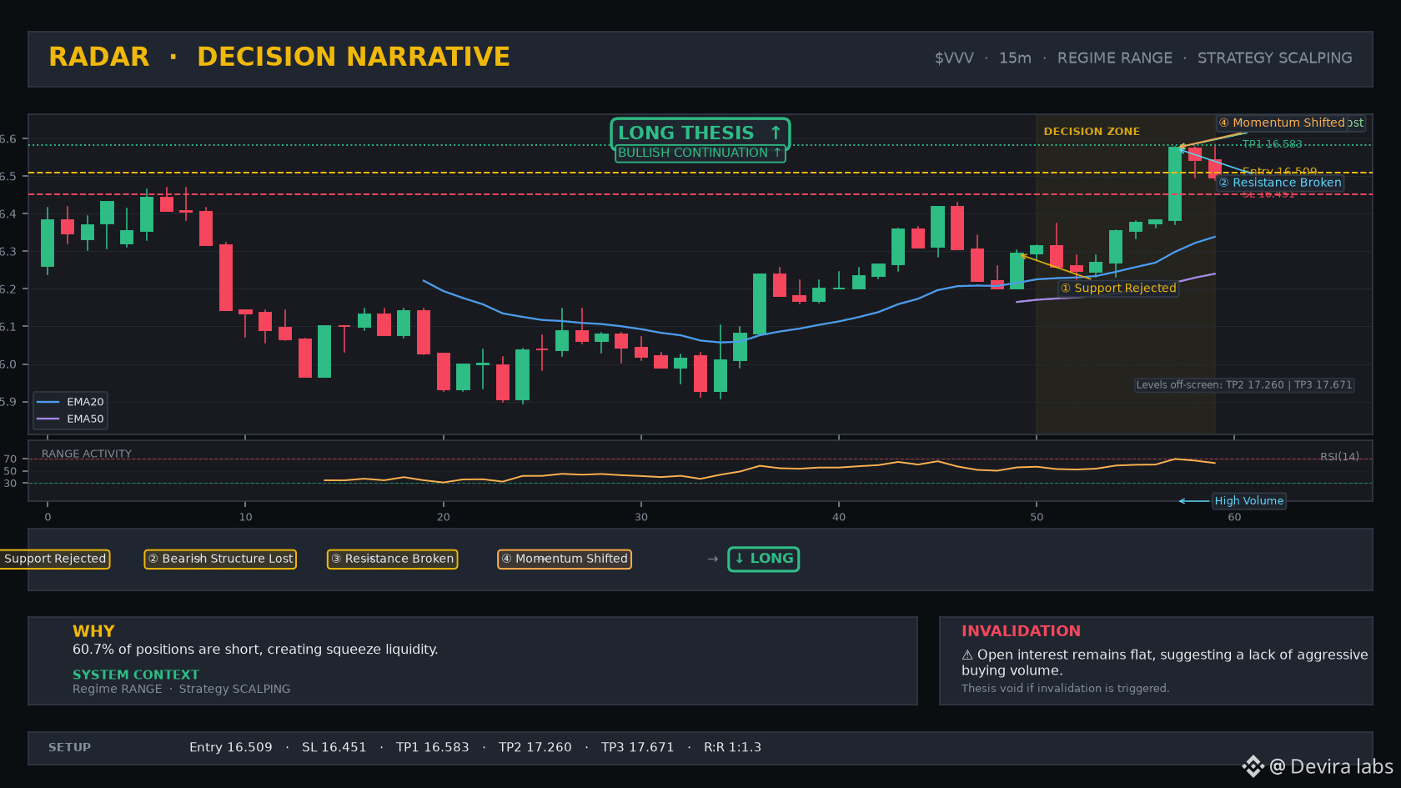Click the RSI(14) indicator label

tap(1339, 456)
